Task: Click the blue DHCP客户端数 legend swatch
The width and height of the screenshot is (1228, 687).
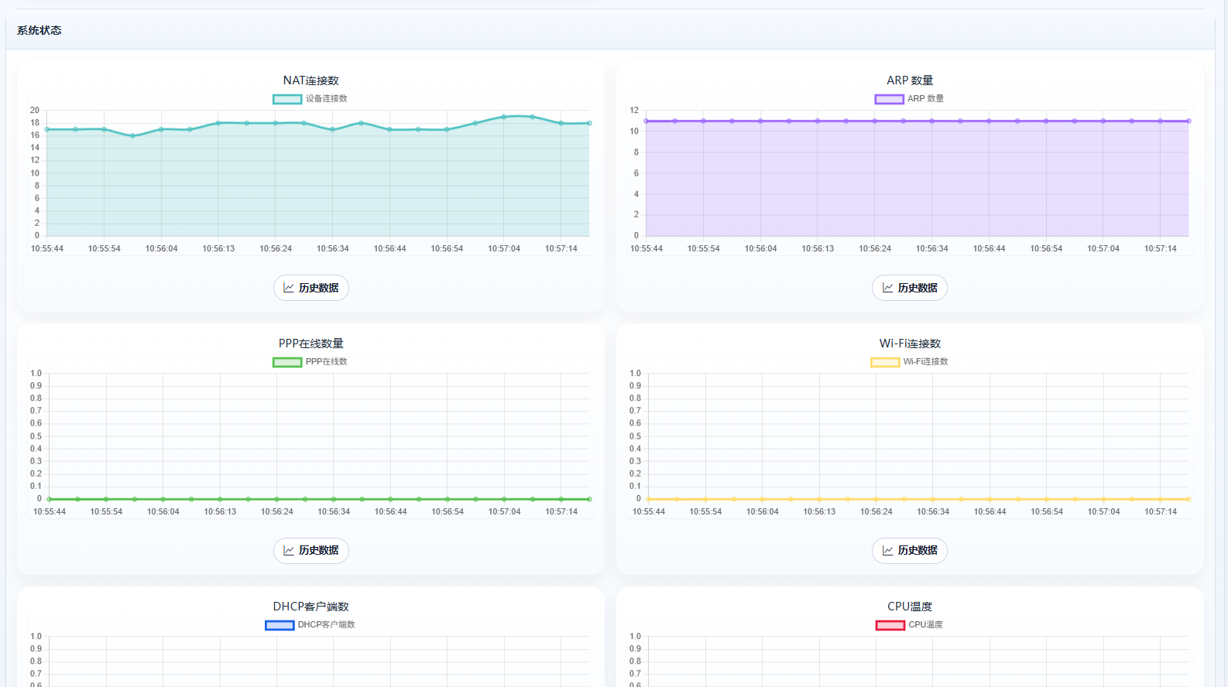Action: click(280, 625)
